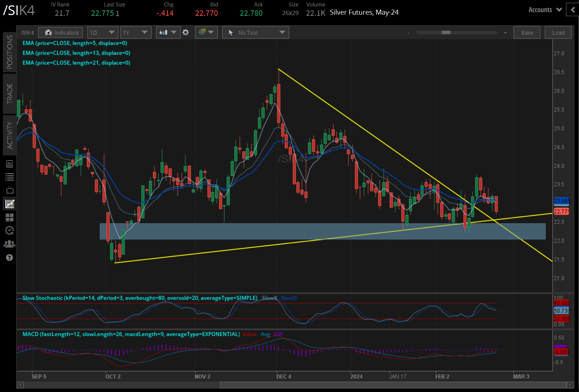Open the candlestick chart type dropdown
The height and width of the screenshot is (392, 579).
click(168, 33)
